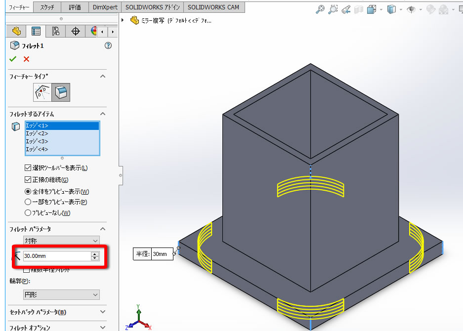Show more manager tabs with right arrow

click(x=113, y=32)
